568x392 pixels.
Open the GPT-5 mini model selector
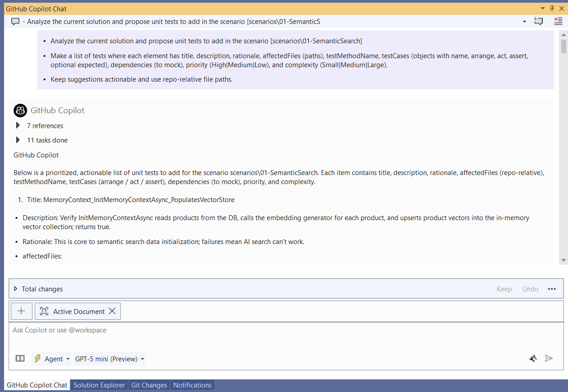pyautogui.click(x=110, y=359)
